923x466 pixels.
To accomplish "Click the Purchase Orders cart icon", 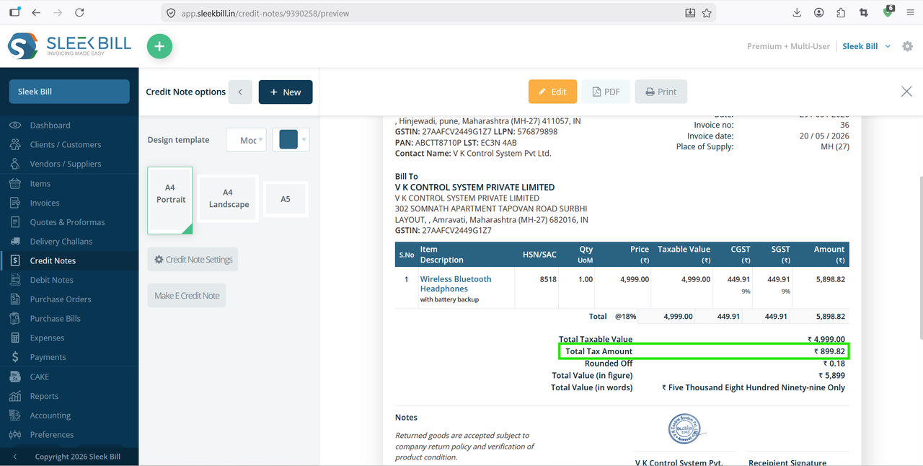I will [x=15, y=299].
